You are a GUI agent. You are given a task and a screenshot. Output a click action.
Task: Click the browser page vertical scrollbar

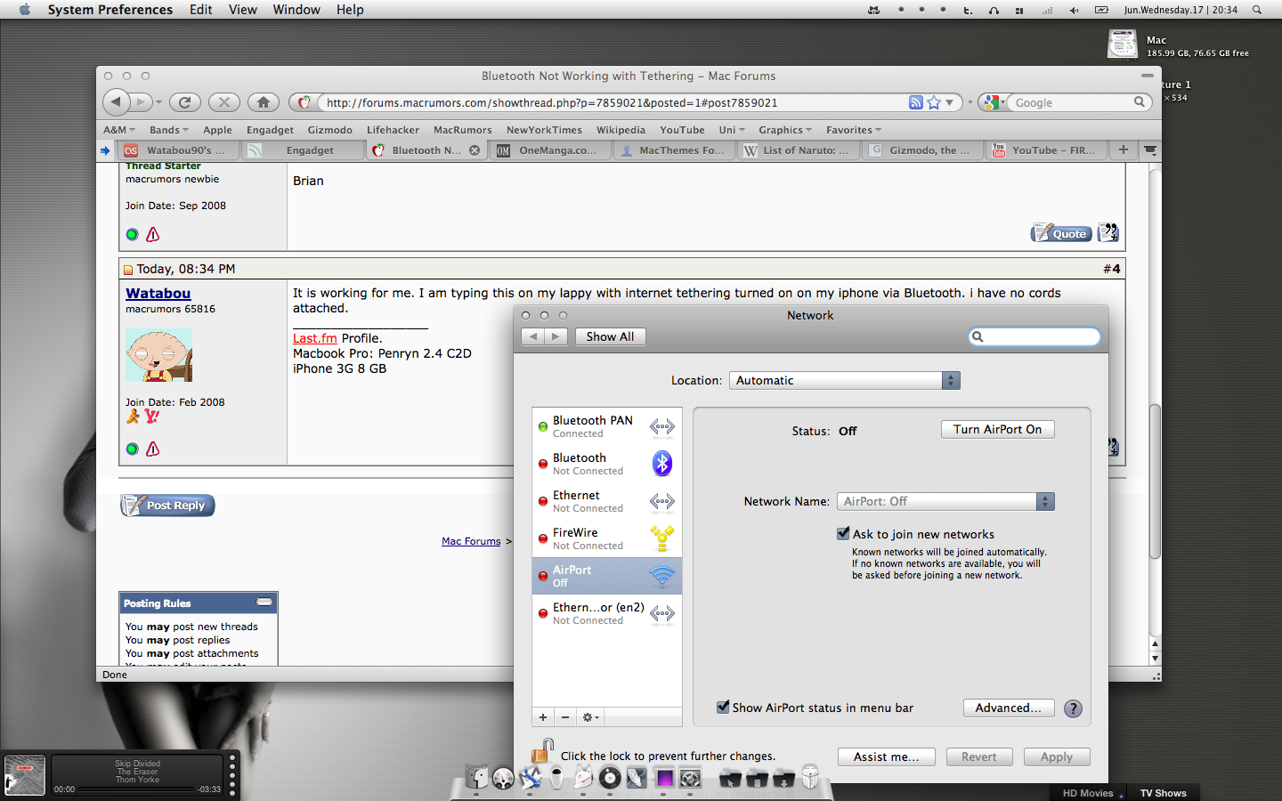point(1155,481)
